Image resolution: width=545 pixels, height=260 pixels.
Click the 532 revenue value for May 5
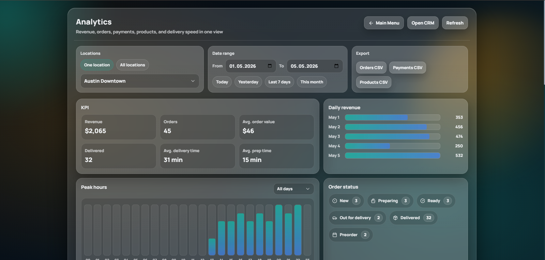(459, 156)
